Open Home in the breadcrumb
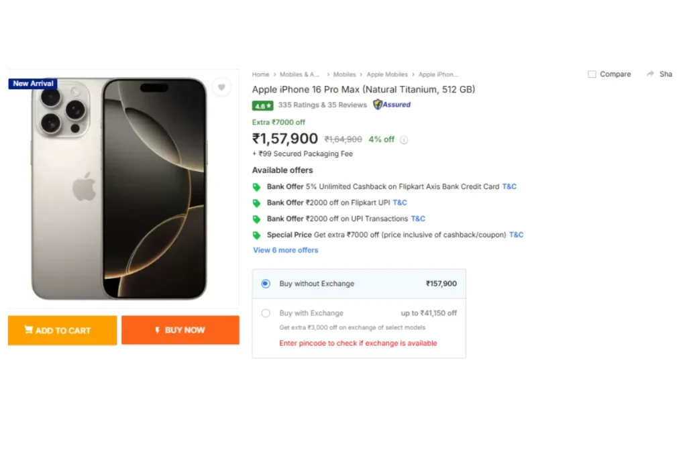Viewport: 687px width, 458px height. pos(260,74)
